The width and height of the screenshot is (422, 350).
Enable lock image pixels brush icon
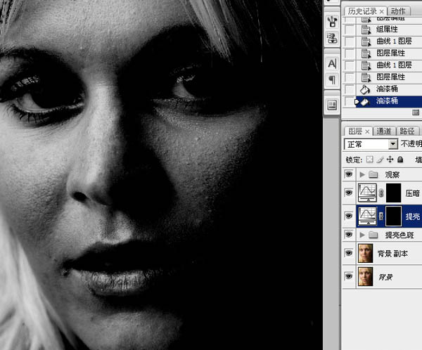coord(380,160)
